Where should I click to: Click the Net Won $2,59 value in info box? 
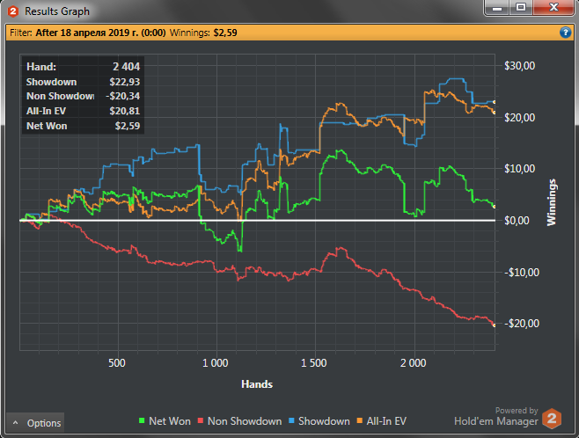[x=128, y=126]
